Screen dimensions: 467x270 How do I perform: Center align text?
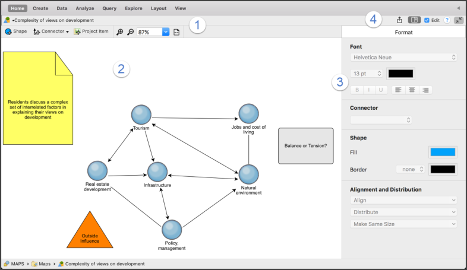[412, 90]
